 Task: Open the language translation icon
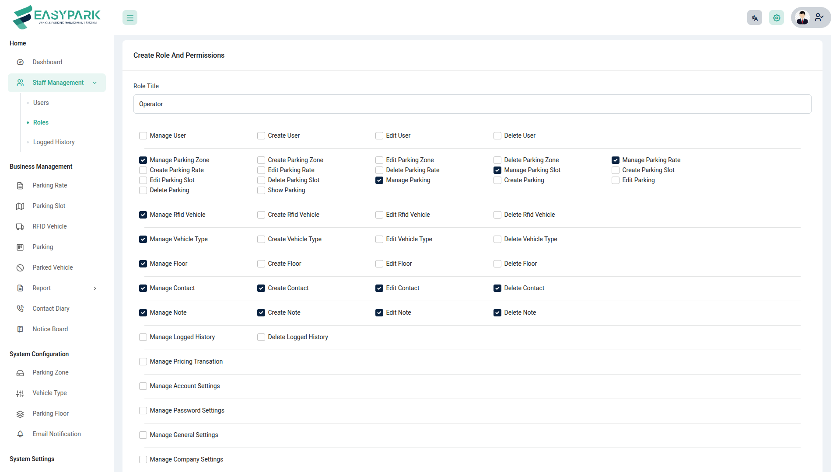click(x=755, y=18)
